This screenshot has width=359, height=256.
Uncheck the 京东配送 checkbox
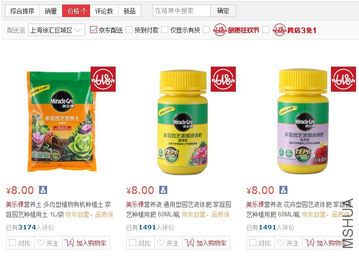(x=94, y=30)
